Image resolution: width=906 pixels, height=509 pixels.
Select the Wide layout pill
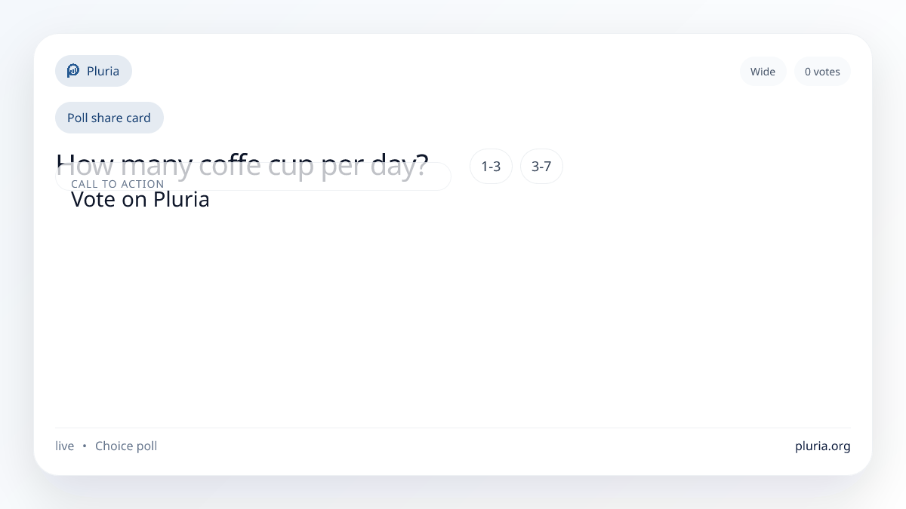click(x=763, y=72)
